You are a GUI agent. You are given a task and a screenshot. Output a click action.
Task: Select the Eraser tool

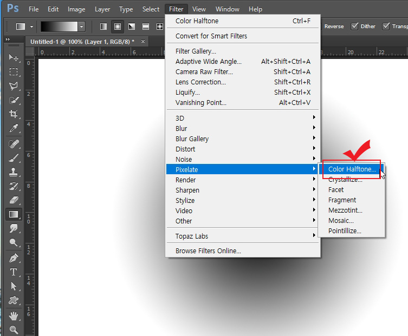coord(14,200)
